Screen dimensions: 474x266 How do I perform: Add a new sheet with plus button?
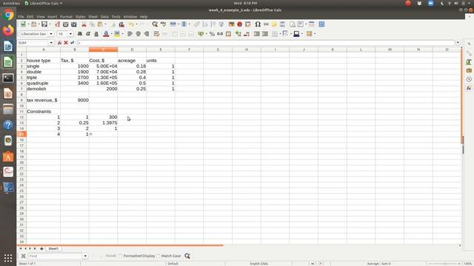[41, 249]
